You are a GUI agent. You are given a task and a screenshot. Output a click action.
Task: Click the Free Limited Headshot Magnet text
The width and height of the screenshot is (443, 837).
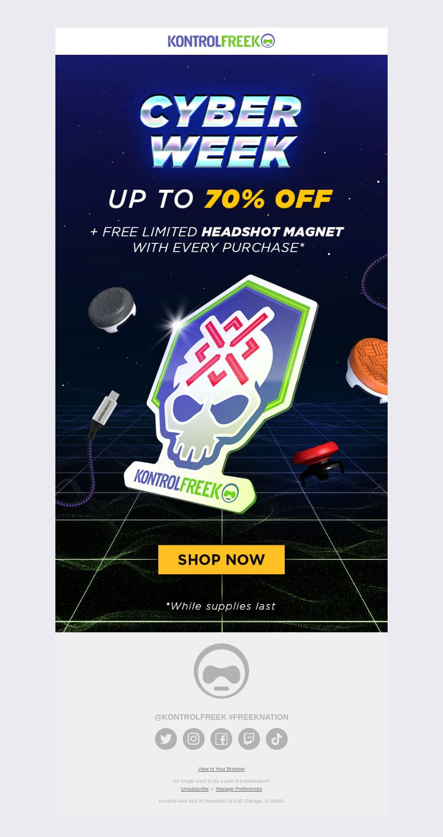coord(217,232)
